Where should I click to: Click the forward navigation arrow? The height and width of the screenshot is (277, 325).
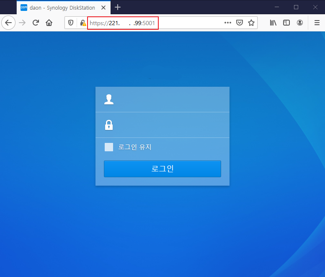(22, 23)
